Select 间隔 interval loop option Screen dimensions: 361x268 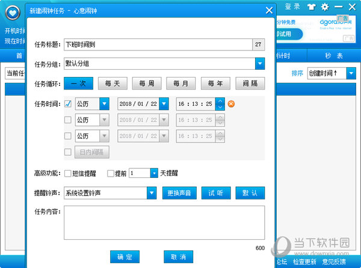250,84
